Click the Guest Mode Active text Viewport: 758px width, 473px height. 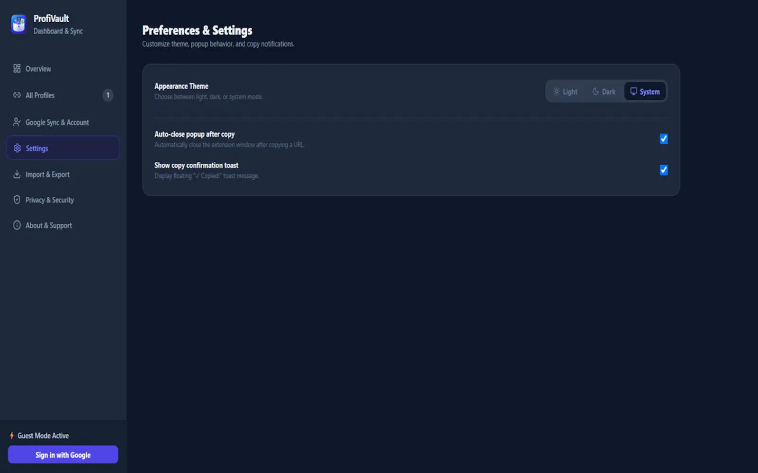pyautogui.click(x=43, y=436)
